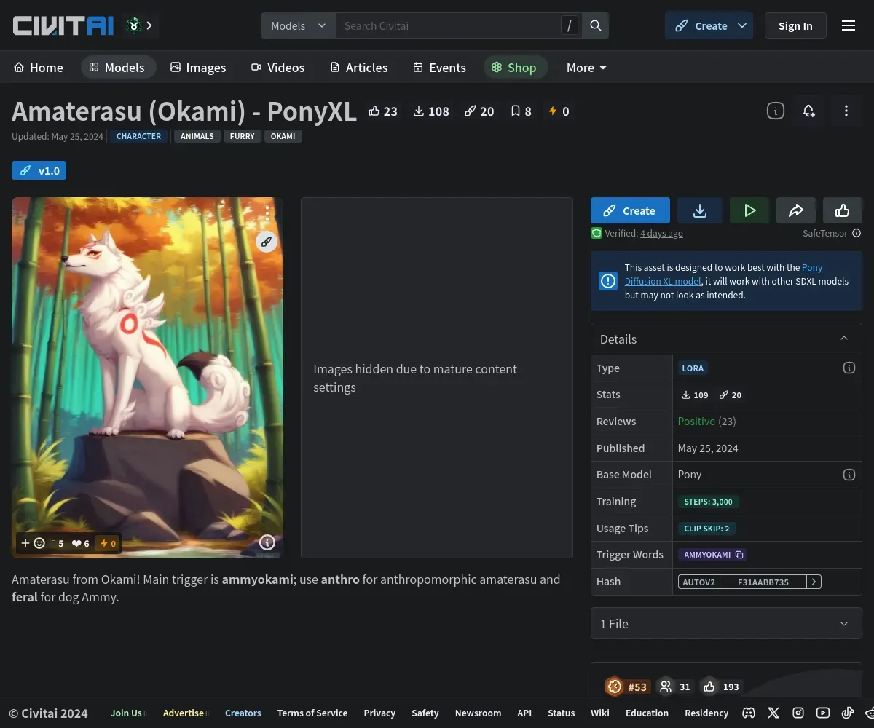Image resolution: width=874 pixels, height=728 pixels.
Task: Expand the chevron beside the green badge
Action: point(149,26)
